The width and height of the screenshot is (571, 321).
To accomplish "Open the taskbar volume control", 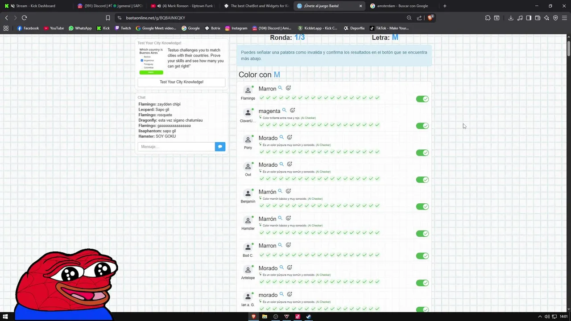I will pos(547,317).
